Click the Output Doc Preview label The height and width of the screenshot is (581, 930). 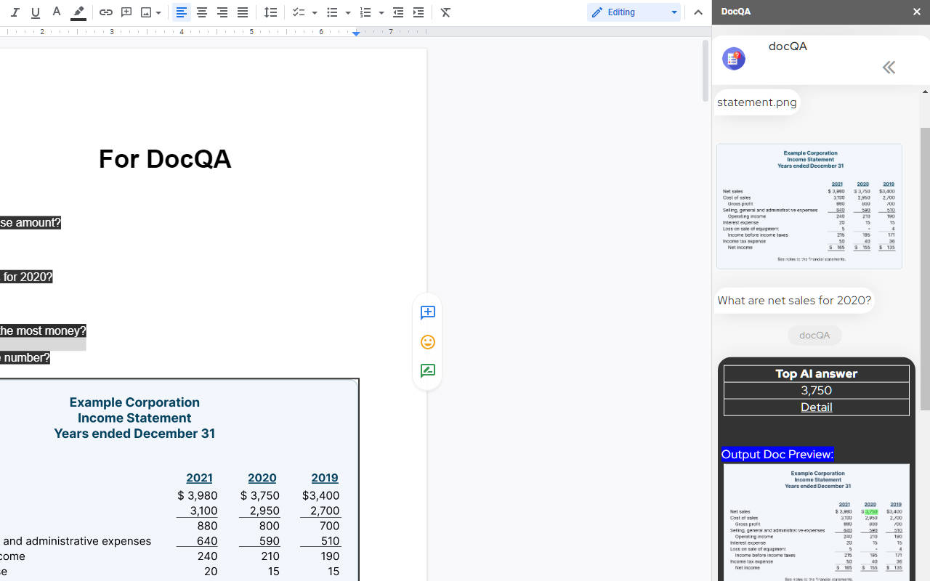click(x=777, y=455)
